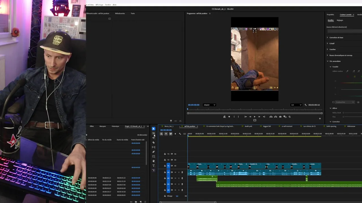Collapse the TSL secondaire section
362x203 pixels.
pyautogui.click(x=327, y=61)
